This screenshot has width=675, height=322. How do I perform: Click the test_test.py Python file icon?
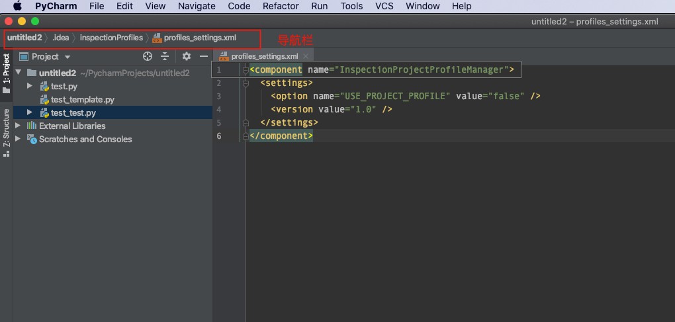pos(44,113)
